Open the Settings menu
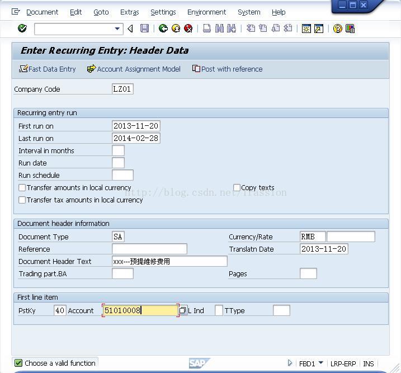Image resolution: width=401 pixels, height=373 pixels. tap(163, 12)
